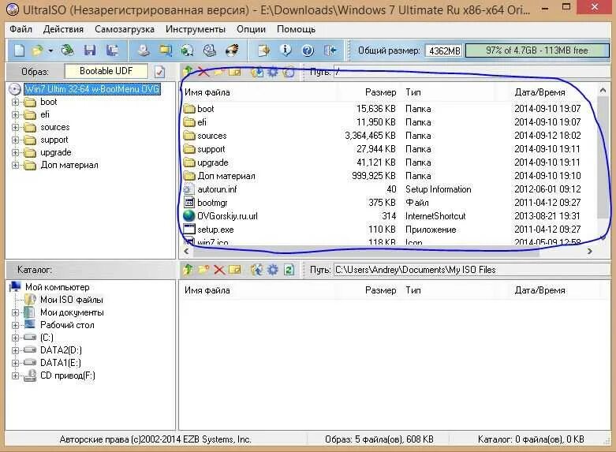The width and height of the screenshot is (616, 452).
Task: Click gear properties icon in image pane toolbar
Action: tap(273, 72)
